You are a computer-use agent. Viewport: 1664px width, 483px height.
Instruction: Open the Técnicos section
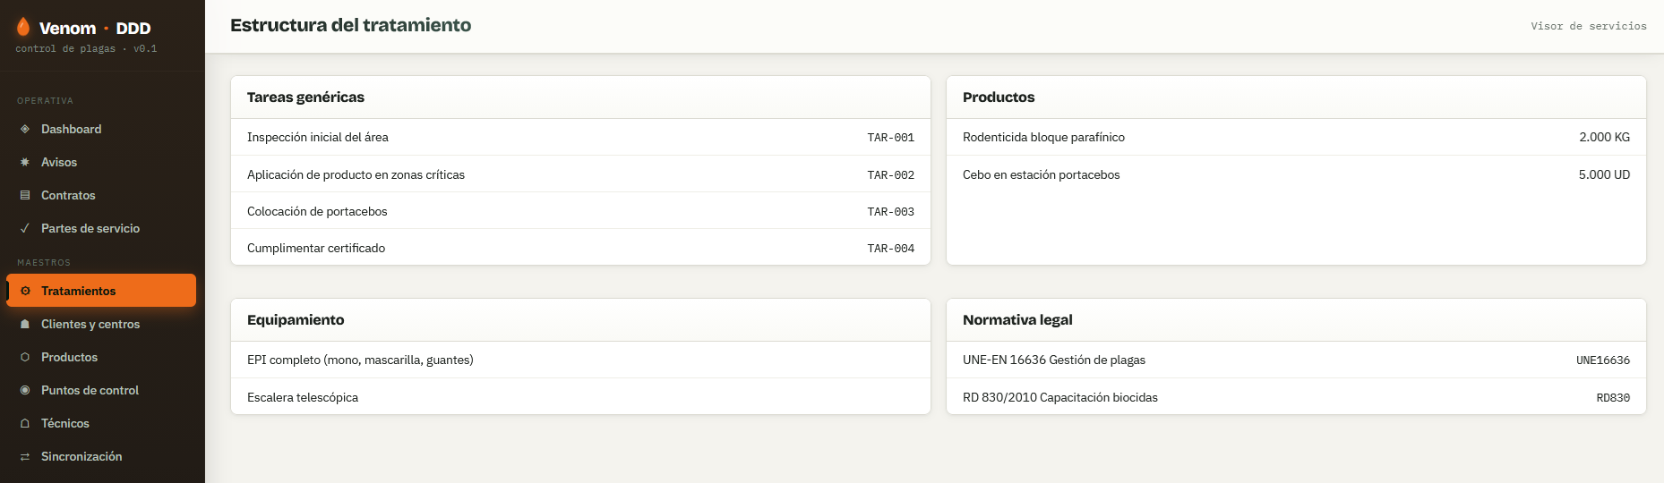[x=101, y=423]
